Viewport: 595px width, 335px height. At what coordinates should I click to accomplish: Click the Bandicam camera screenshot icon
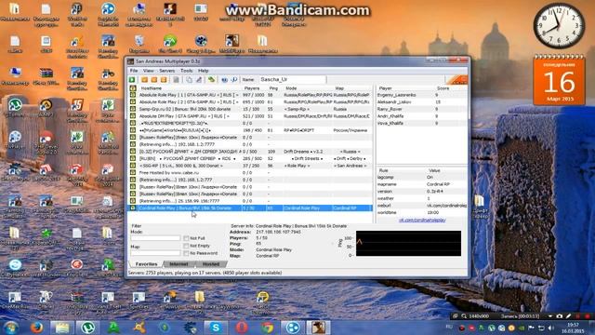tap(560, 316)
